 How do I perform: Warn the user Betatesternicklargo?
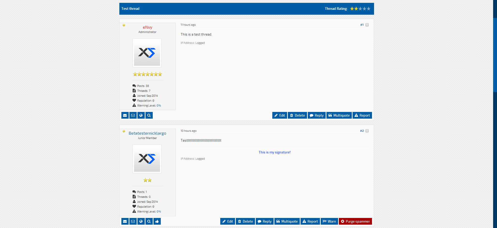[x=329, y=221]
